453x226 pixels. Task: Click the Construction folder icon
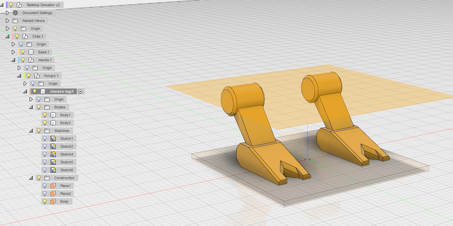(47, 178)
